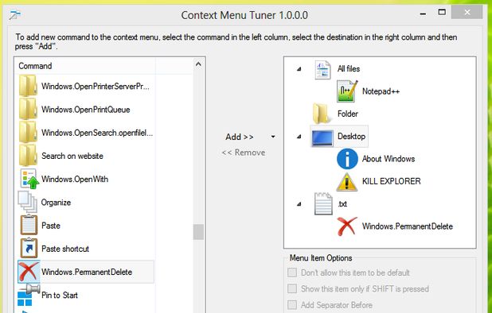Click the About Windows info icon
Screen dimensions: 492x313
(x=347, y=159)
